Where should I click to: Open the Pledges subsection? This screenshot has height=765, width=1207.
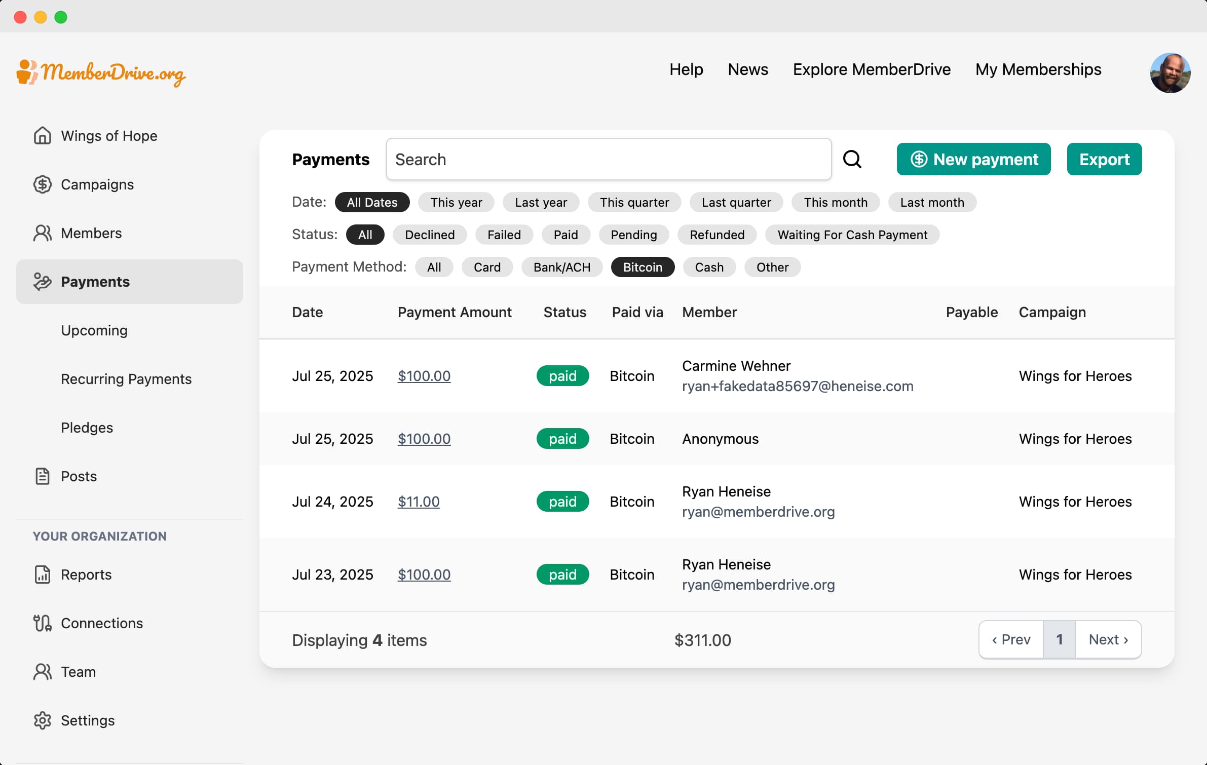pyautogui.click(x=87, y=428)
